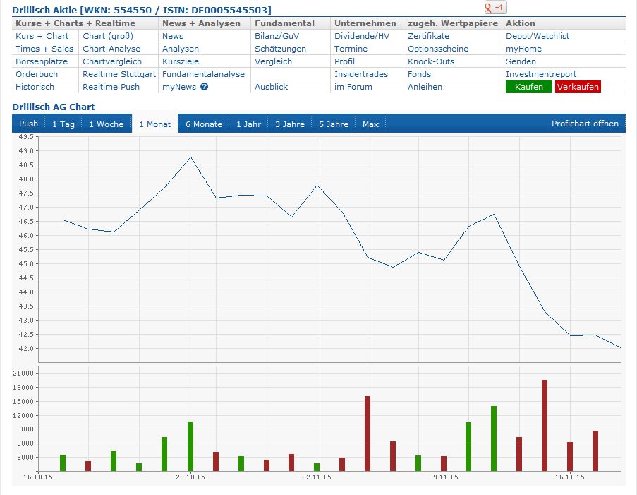The width and height of the screenshot is (637, 495).
Task: Open Realtime Stuttgart link
Action: coord(119,74)
